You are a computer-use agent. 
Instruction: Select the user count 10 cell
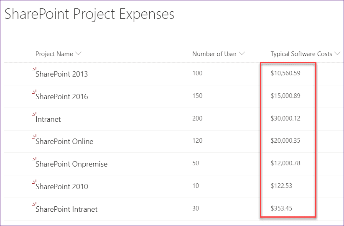[x=196, y=186]
